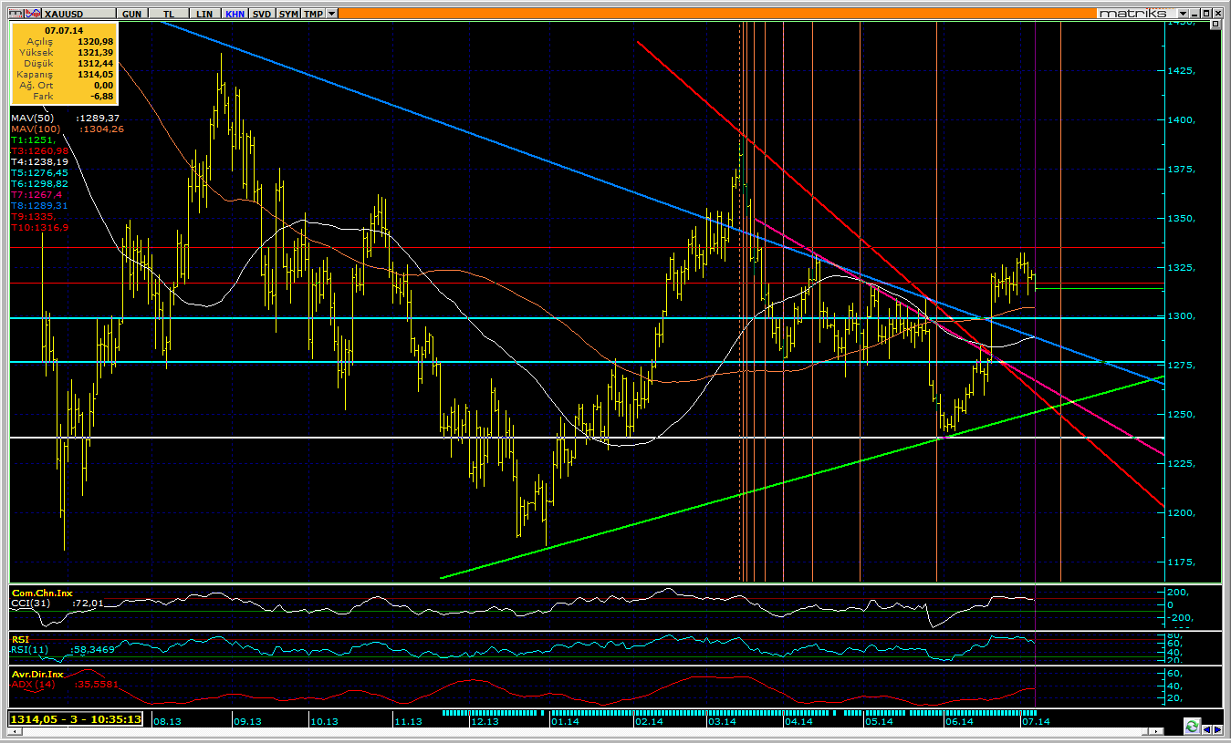Open the dropdown arrow next to TMP

click(331, 14)
